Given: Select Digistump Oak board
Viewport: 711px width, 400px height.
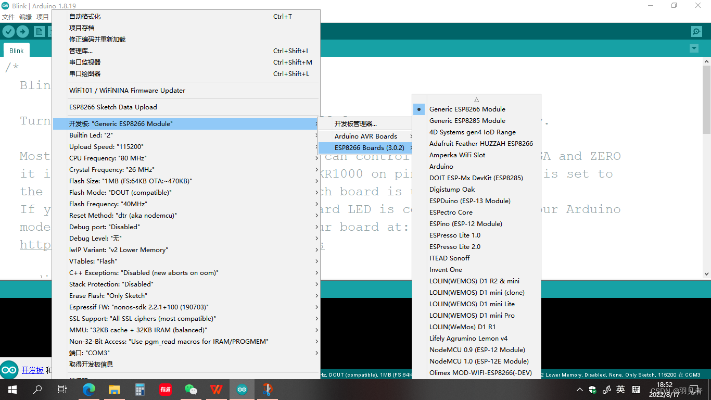Looking at the screenshot, I should [x=476, y=190].
